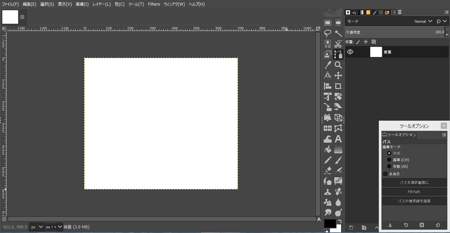Open the layer mode Normal dropdown

(x=390, y=21)
